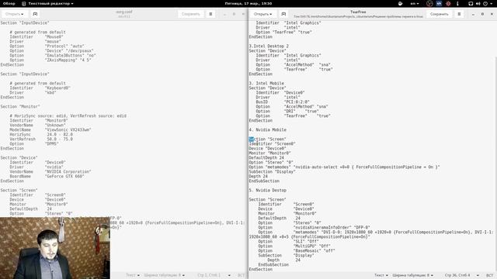497x279 pixels.
Task: Click the '3.Intel Desktop 2' heading line
Action: pyautogui.click(x=269, y=46)
